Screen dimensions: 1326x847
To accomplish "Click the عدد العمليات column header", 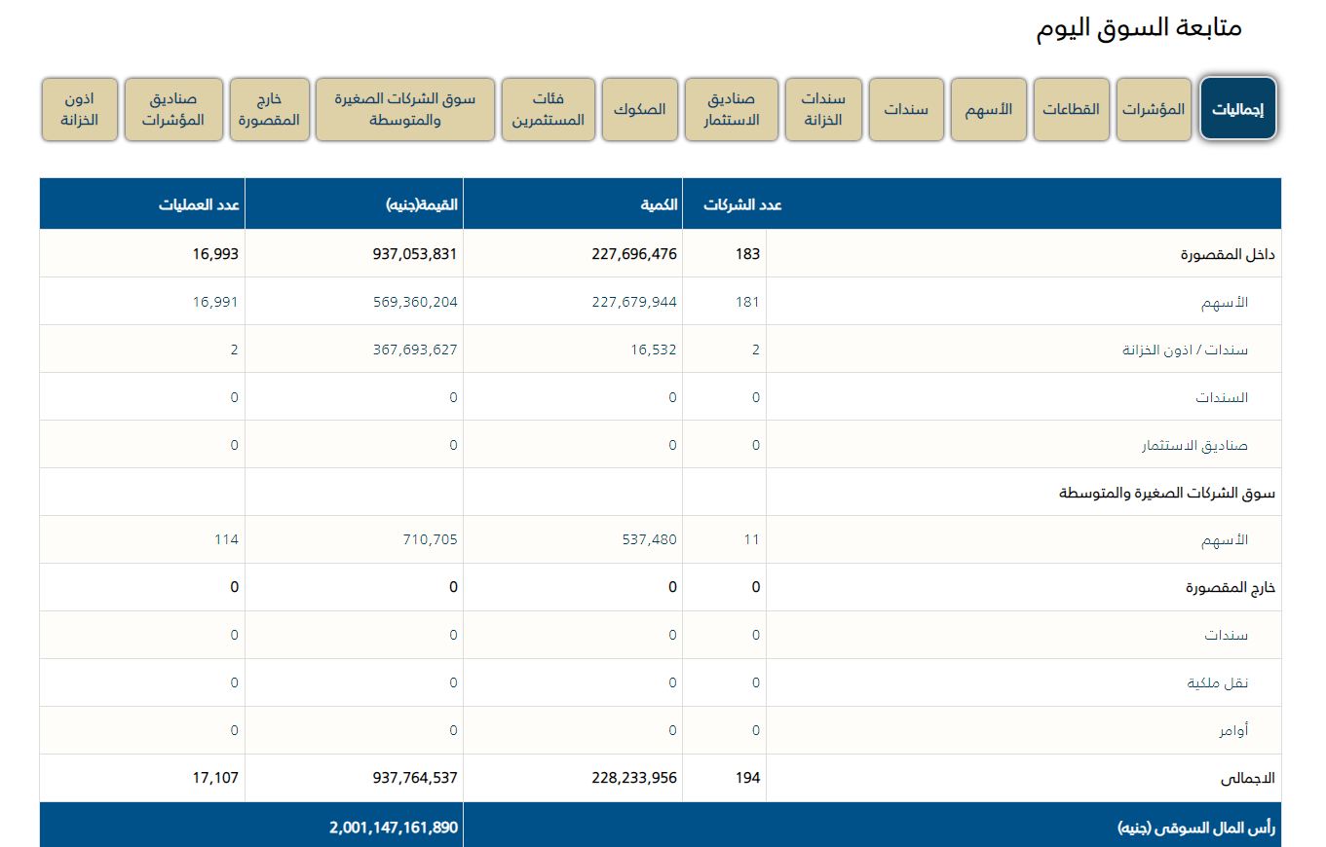I will tap(200, 205).
